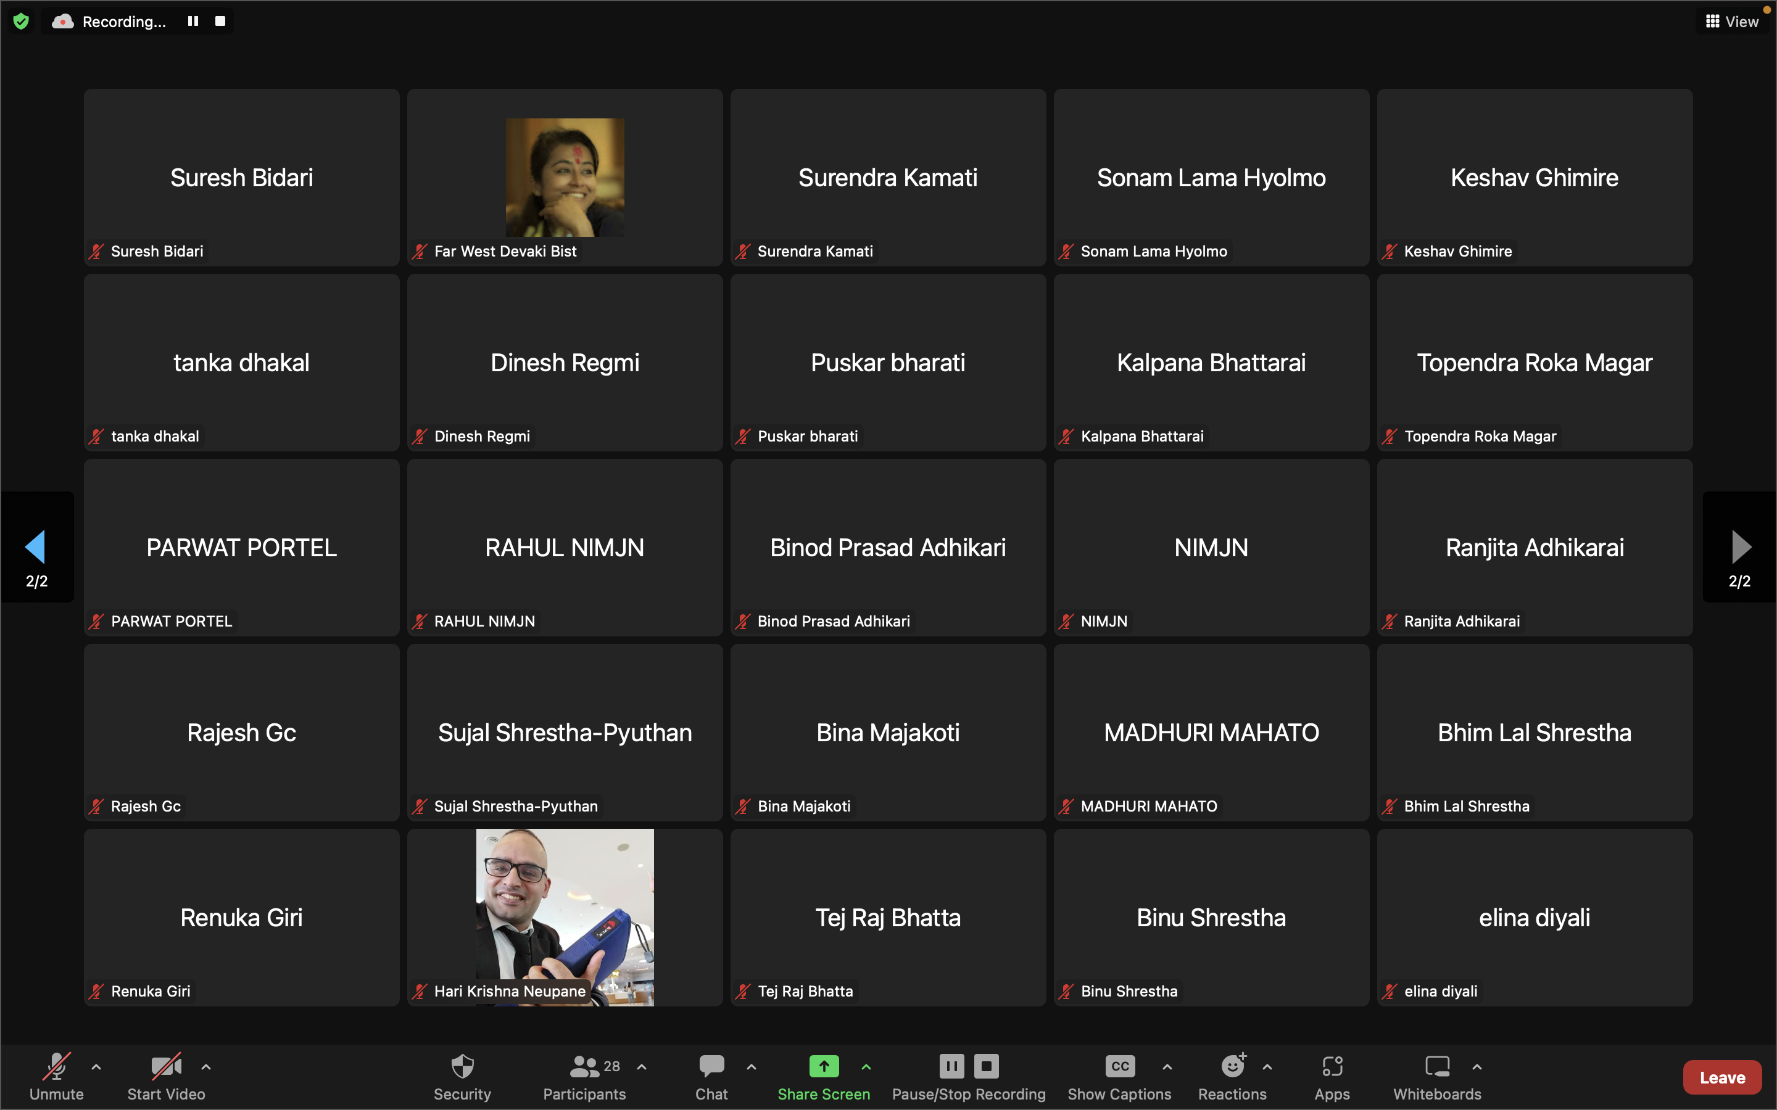Click muted mic icon beside Bina Majakoti
Screen dimensions: 1777x1110
pos(743,807)
